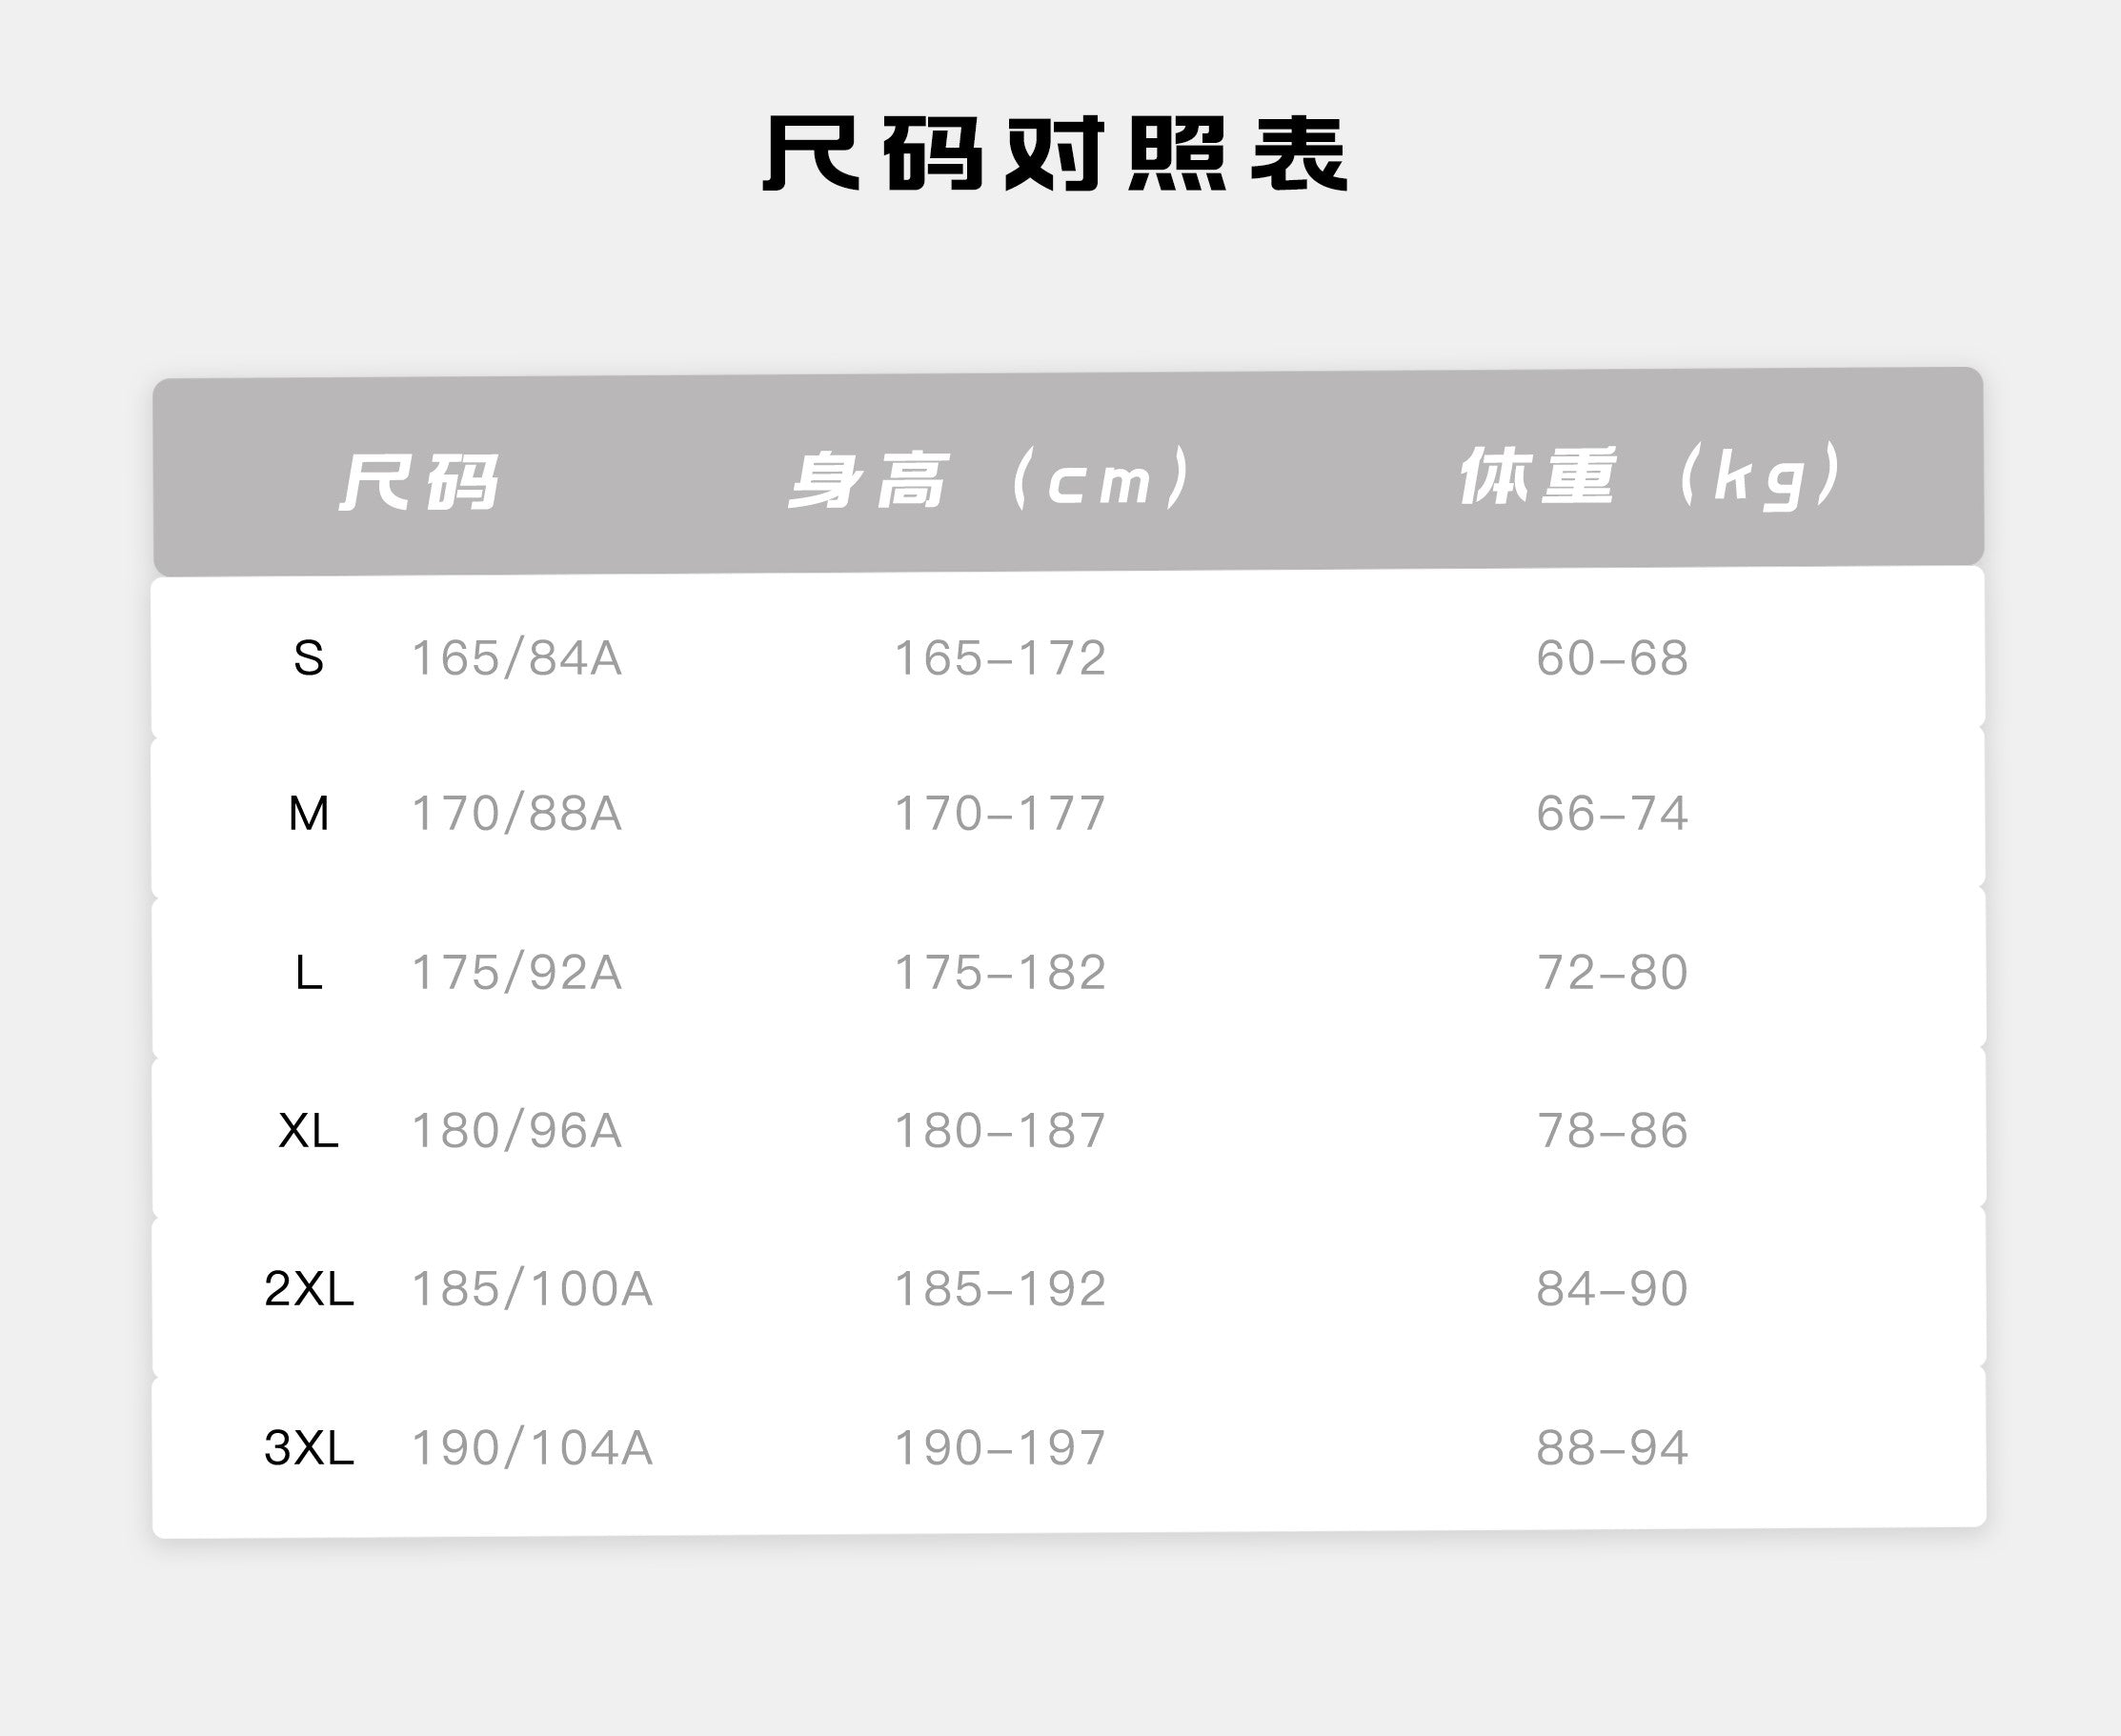Click the weight range 84–90
This screenshot has height=1736, width=2121.
click(1612, 1289)
